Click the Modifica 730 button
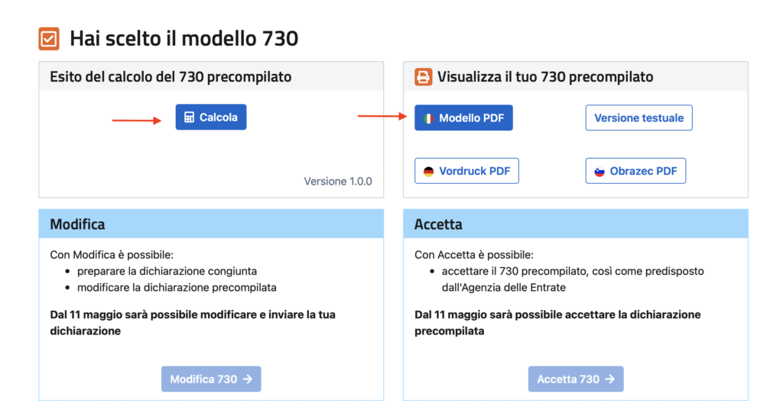This screenshot has width=783, height=413. (x=211, y=379)
